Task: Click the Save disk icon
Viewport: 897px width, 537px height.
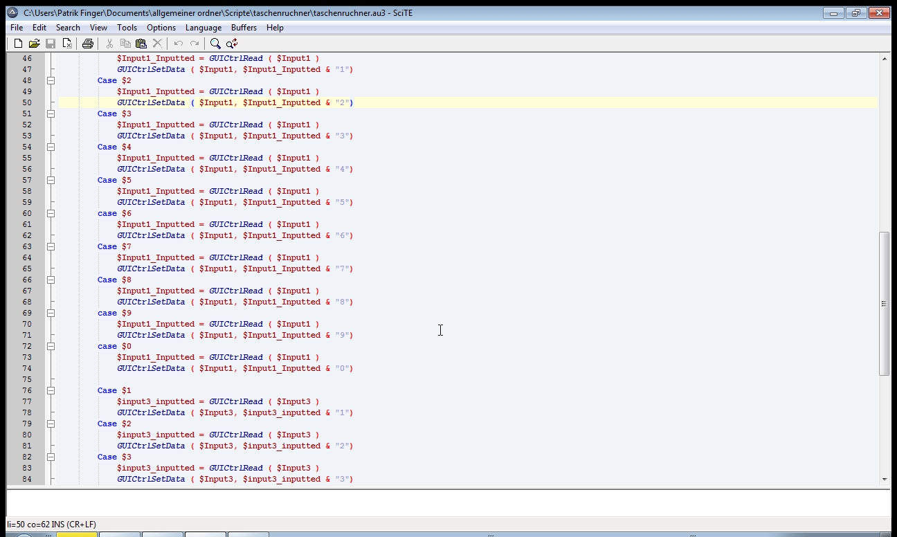Action: [51, 44]
